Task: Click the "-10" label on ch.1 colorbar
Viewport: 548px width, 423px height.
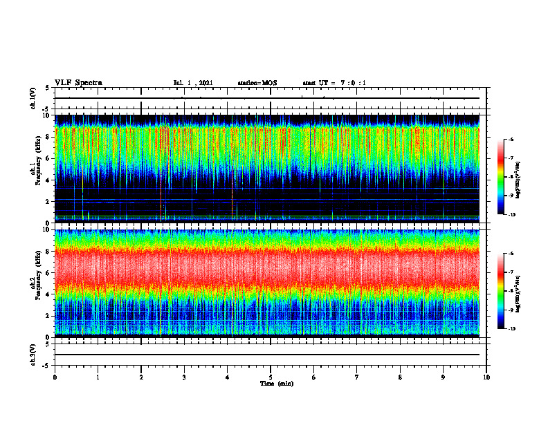Action: pyautogui.click(x=512, y=215)
